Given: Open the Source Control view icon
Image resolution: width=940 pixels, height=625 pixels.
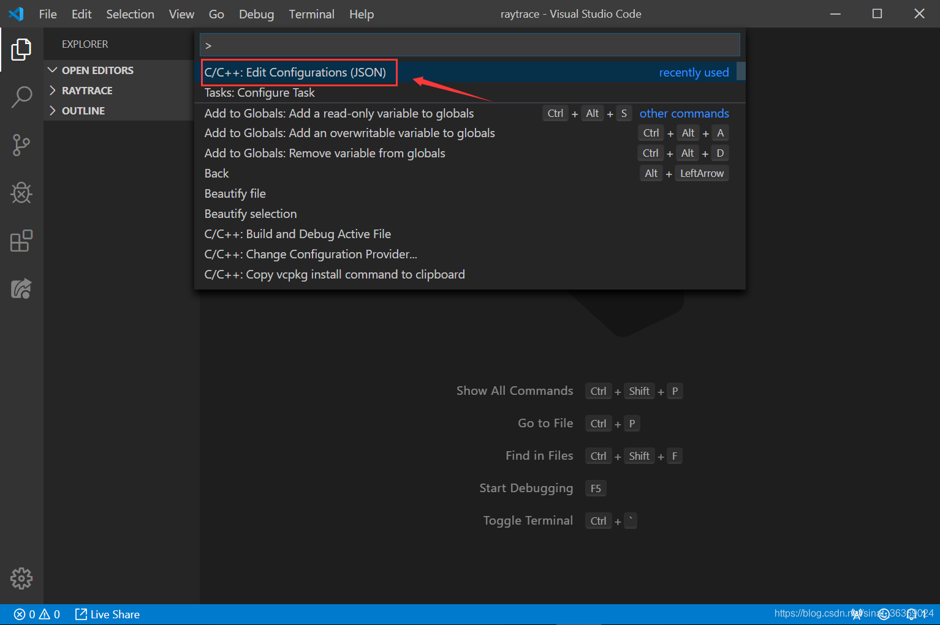Looking at the screenshot, I should 21,145.
